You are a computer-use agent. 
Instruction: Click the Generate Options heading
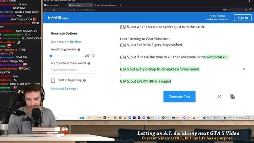(x=64, y=33)
